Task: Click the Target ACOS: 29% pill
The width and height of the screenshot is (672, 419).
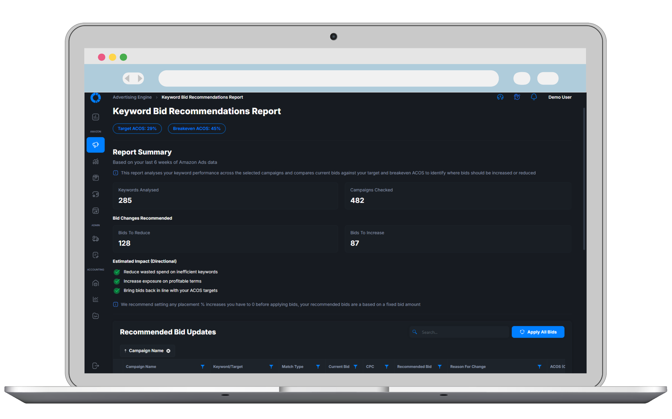Action: pos(137,128)
